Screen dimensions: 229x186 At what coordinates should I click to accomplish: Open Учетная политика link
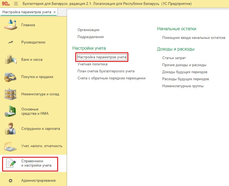(x=92, y=64)
